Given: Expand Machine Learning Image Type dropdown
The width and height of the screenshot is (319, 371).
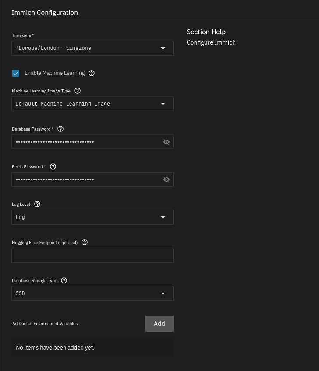Looking at the screenshot, I should pyautogui.click(x=92, y=104).
